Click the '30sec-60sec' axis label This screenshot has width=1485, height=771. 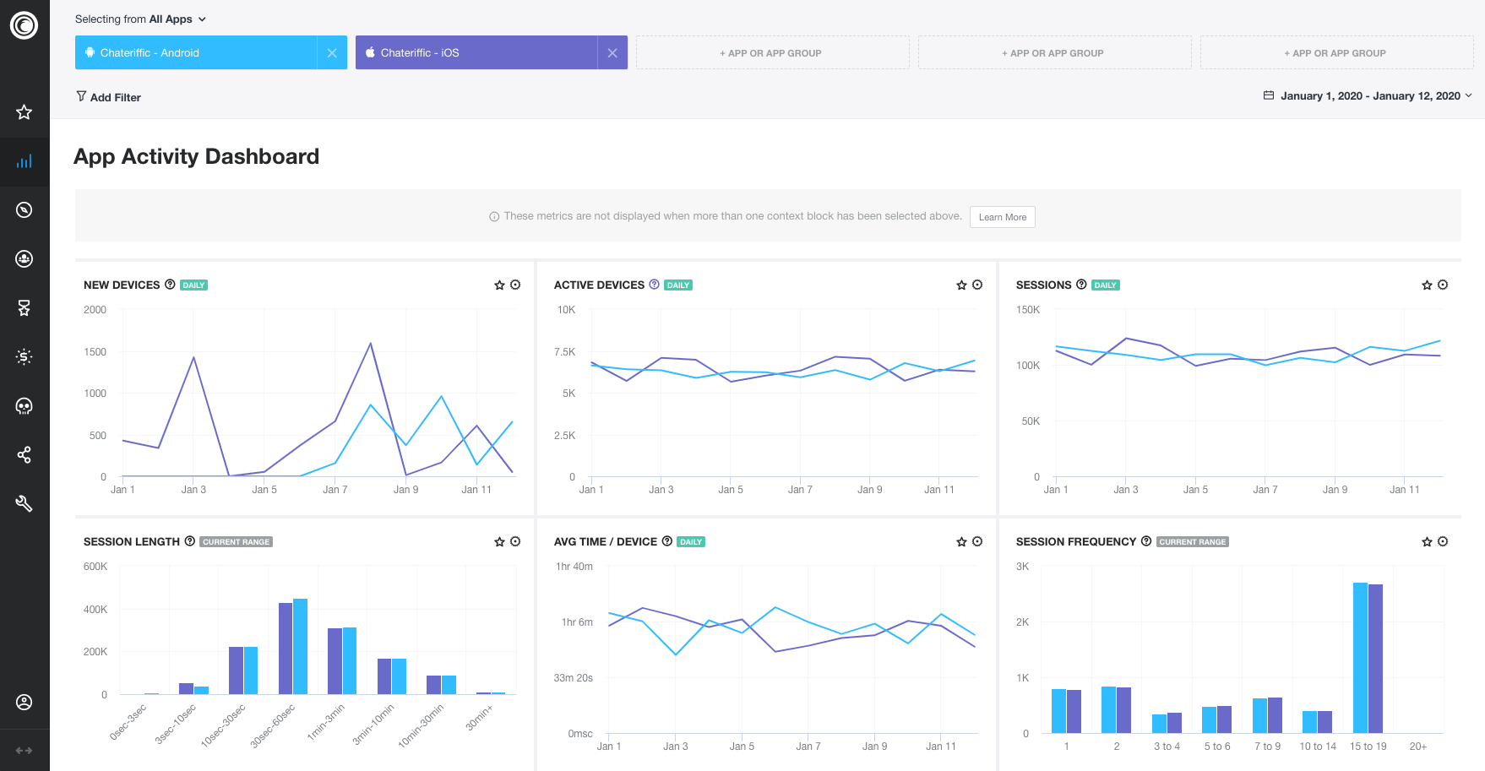coord(273,726)
